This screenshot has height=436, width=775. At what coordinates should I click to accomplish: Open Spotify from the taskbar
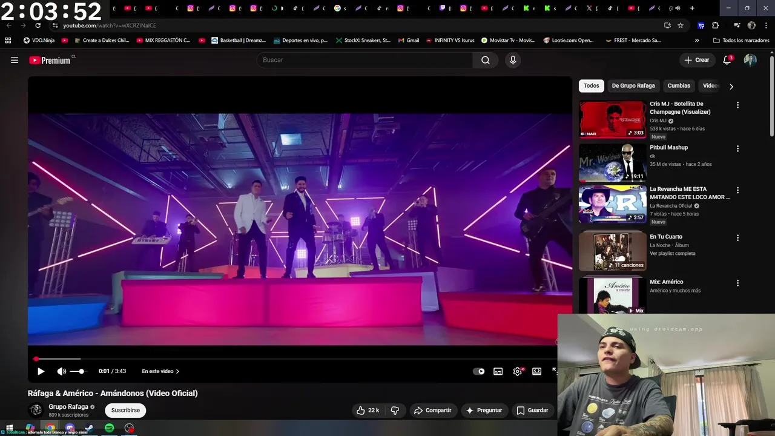pos(109,428)
